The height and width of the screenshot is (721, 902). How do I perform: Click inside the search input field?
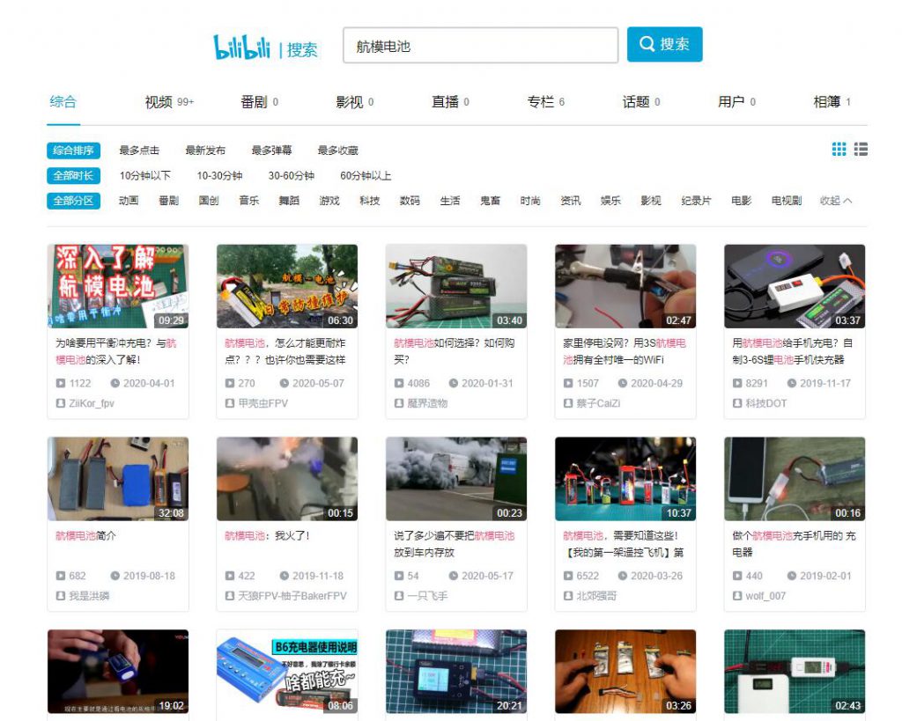(x=480, y=44)
